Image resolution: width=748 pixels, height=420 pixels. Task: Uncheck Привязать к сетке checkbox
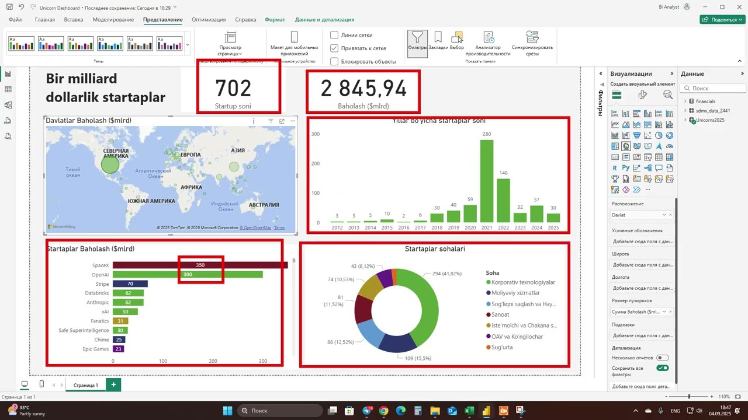point(334,48)
